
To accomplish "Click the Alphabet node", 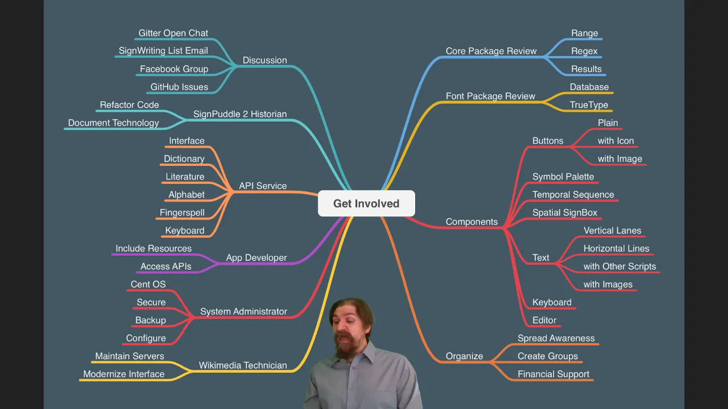I will [187, 195].
